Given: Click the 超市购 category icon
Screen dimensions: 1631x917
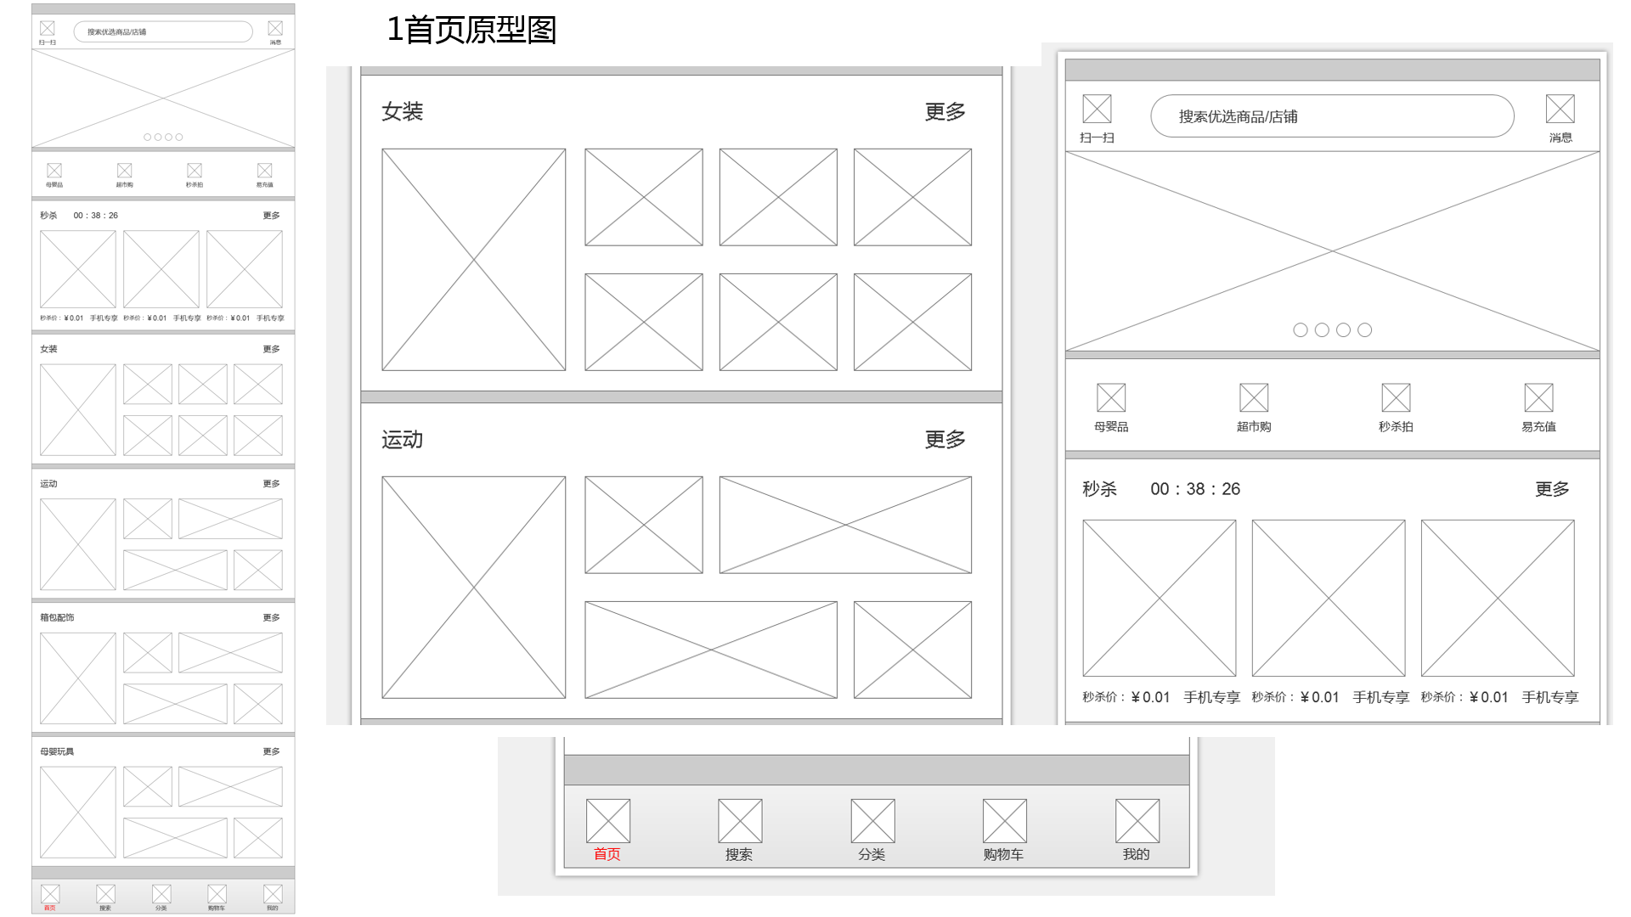Looking at the screenshot, I should coord(1255,397).
